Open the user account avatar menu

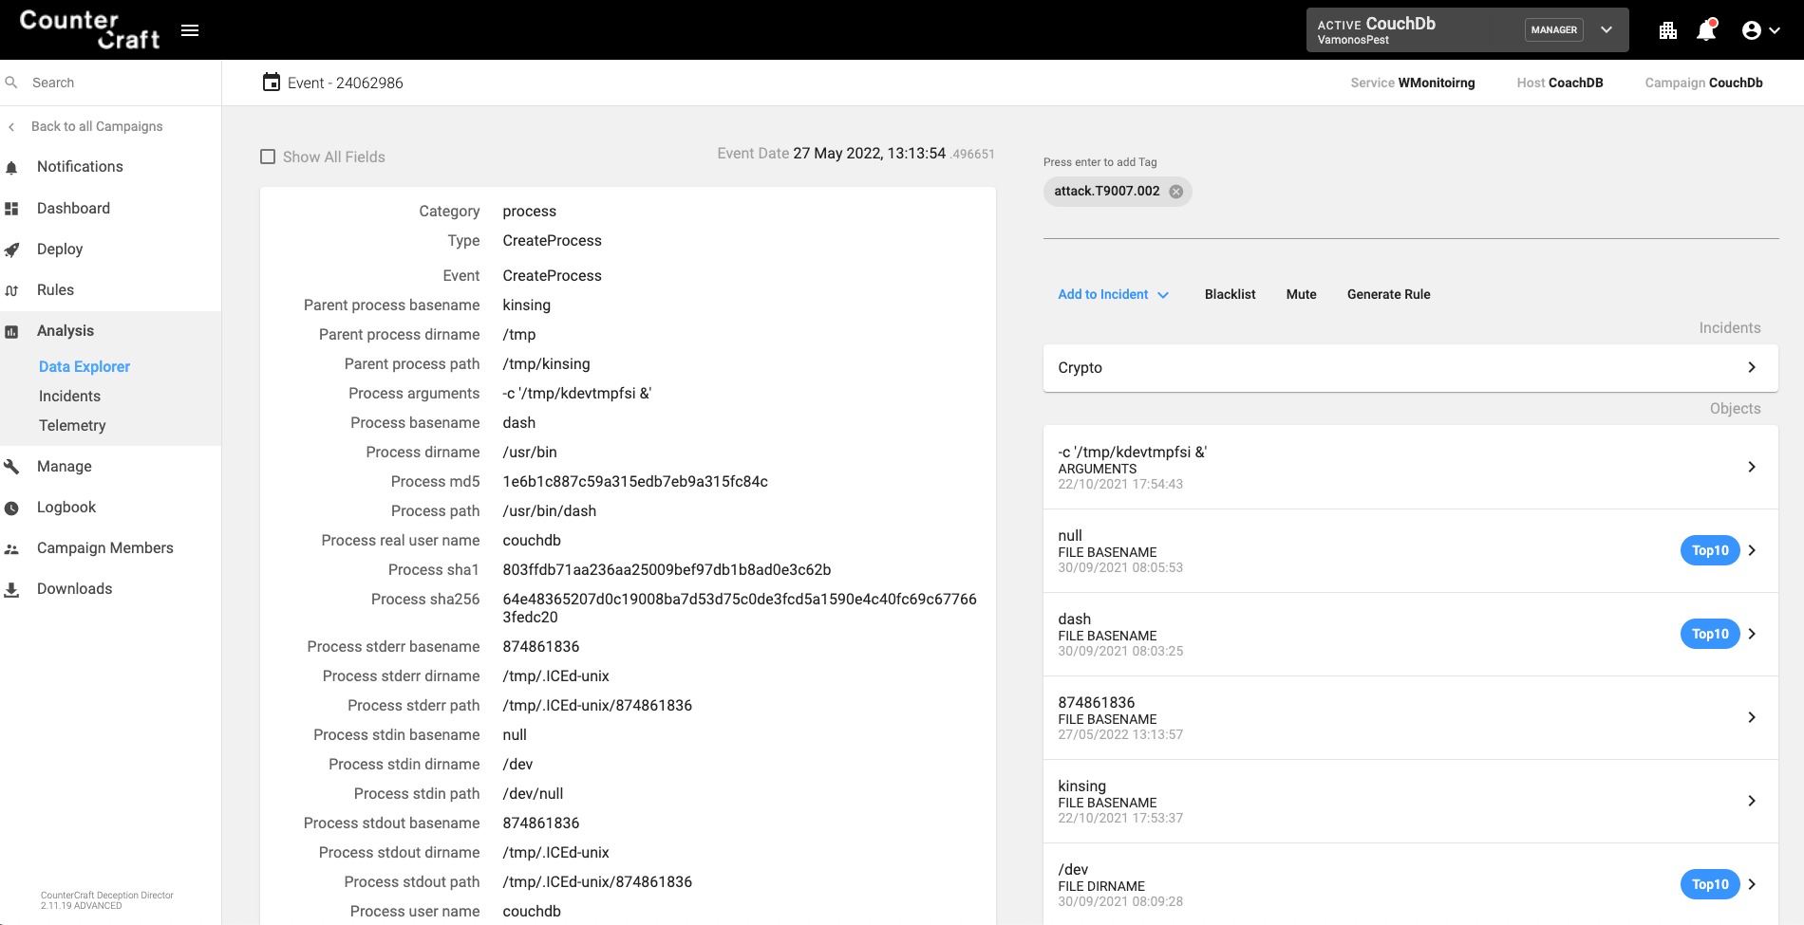pyautogui.click(x=1761, y=30)
